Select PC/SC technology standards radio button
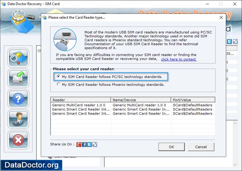This screenshot has height=171, width=242. pyautogui.click(x=58, y=76)
